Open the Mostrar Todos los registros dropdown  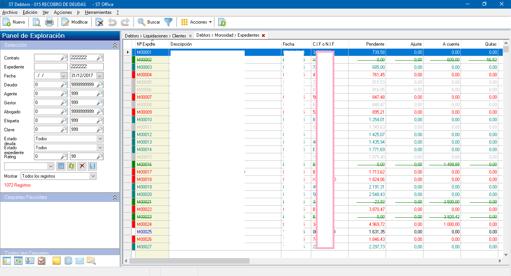[59, 176]
